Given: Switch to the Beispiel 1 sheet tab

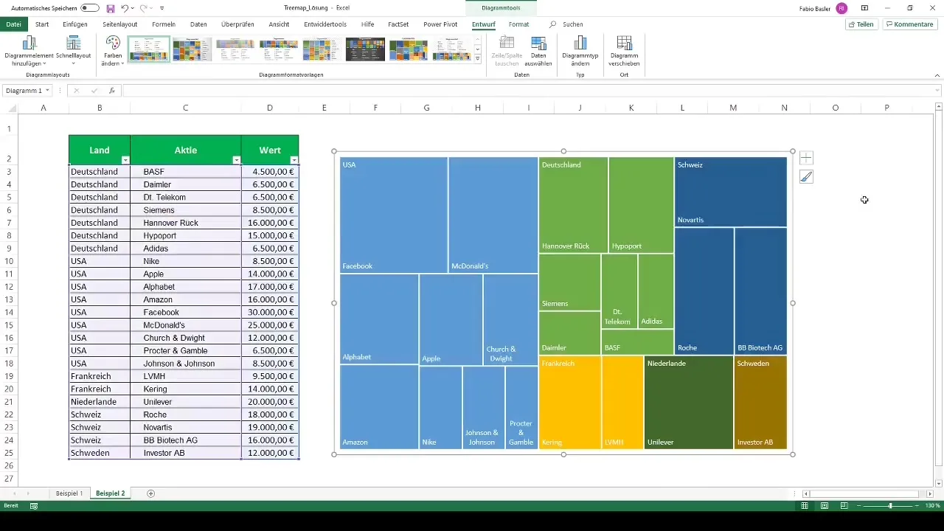Looking at the screenshot, I should coord(69,493).
